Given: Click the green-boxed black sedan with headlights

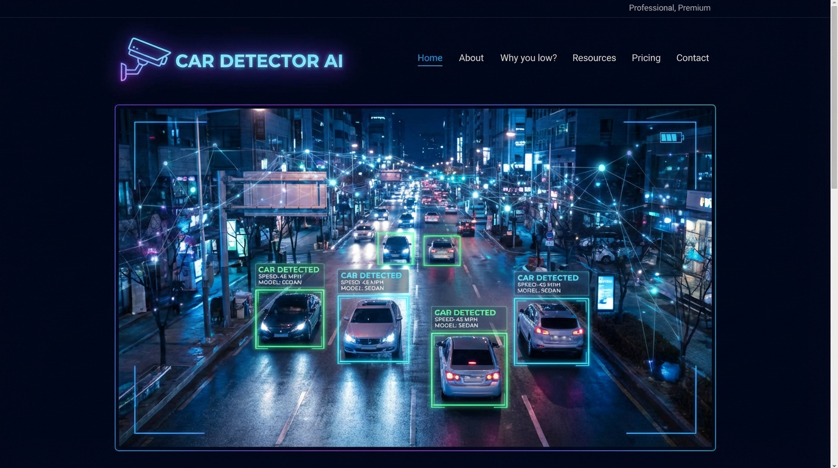Looking at the screenshot, I should tap(290, 318).
